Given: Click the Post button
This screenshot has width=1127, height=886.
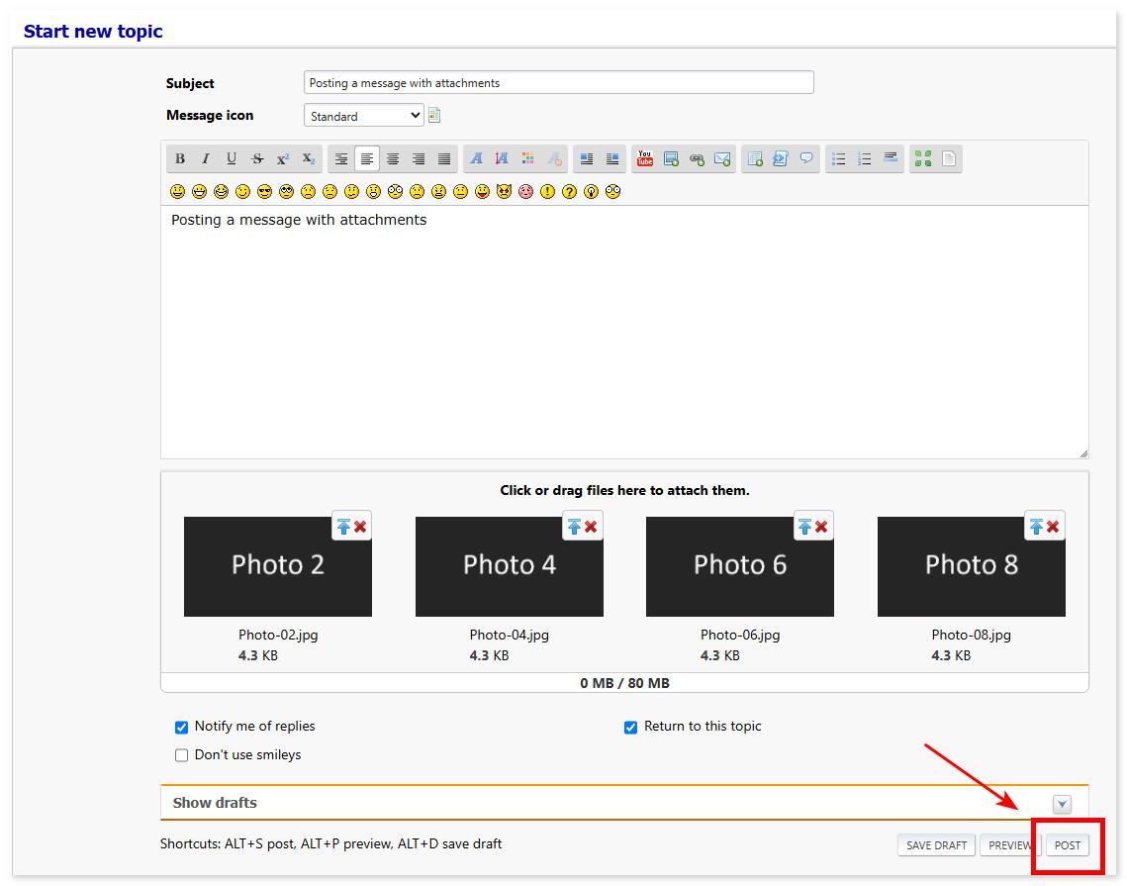Looking at the screenshot, I should (1067, 845).
